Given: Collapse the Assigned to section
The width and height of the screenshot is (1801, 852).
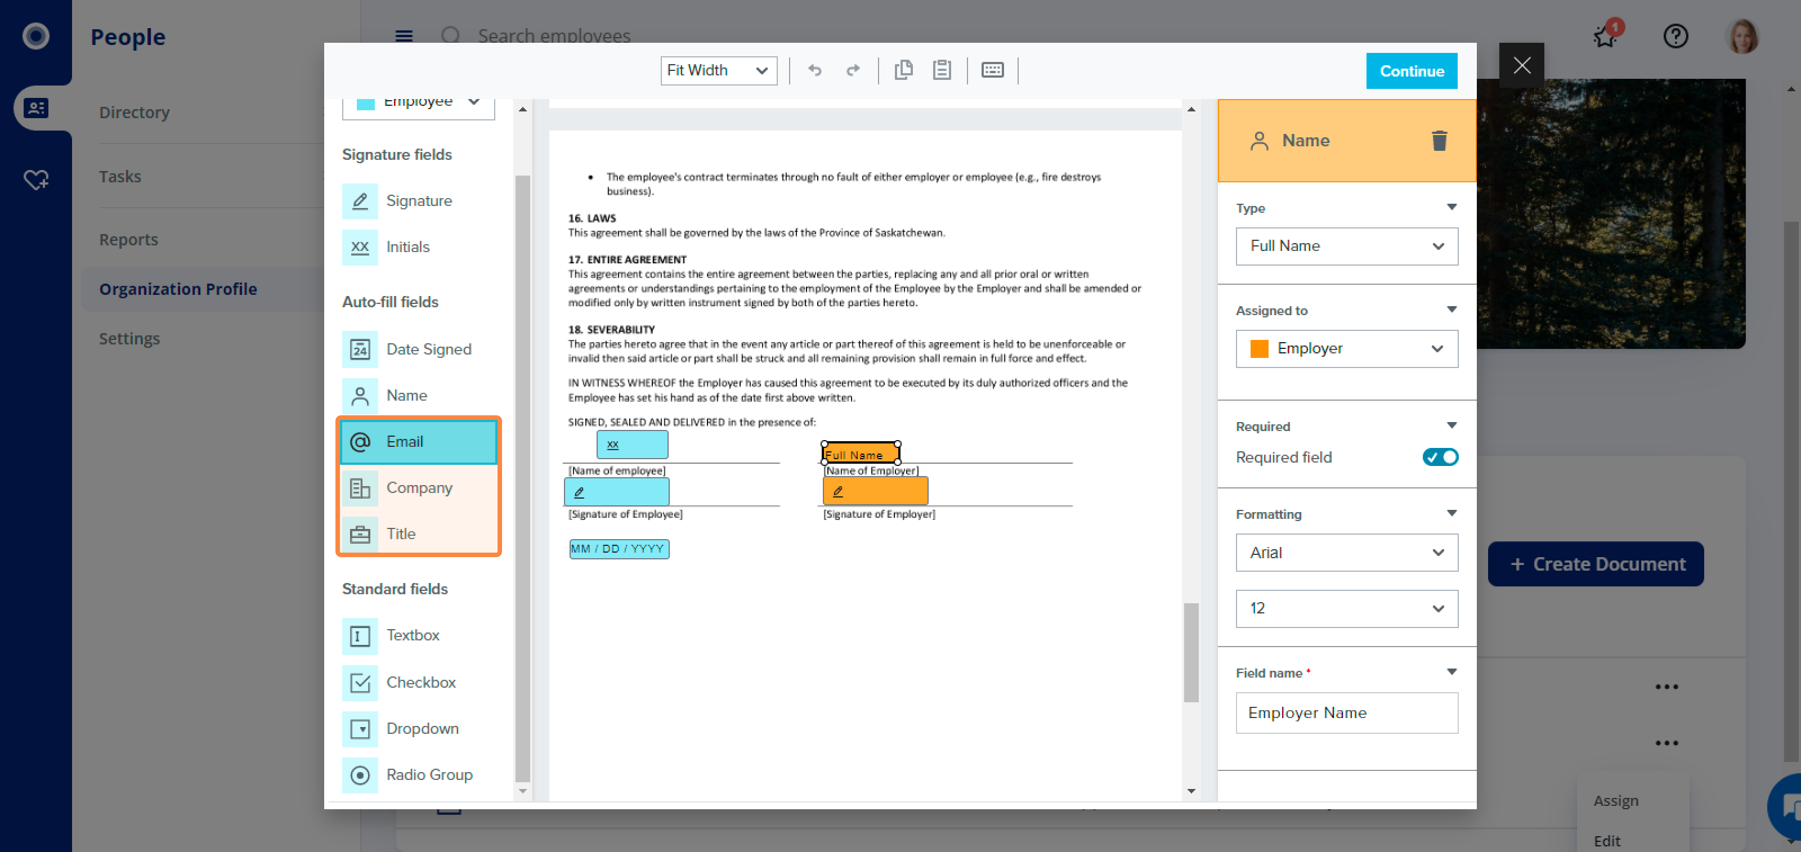Looking at the screenshot, I should coord(1451,309).
